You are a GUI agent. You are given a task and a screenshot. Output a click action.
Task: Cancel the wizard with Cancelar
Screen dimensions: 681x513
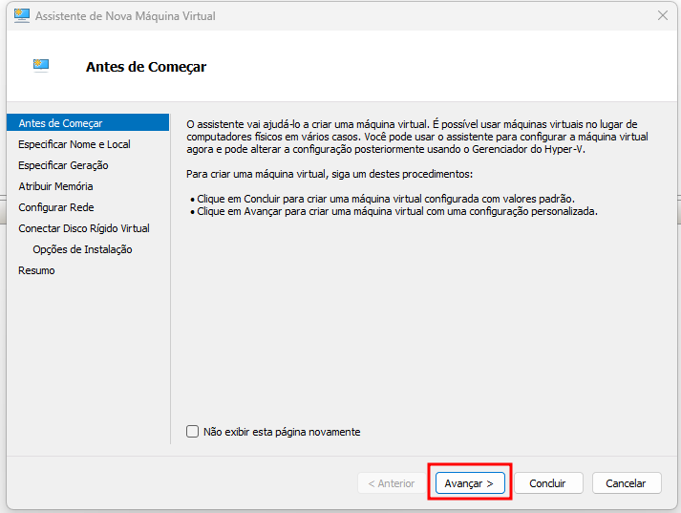[627, 483]
